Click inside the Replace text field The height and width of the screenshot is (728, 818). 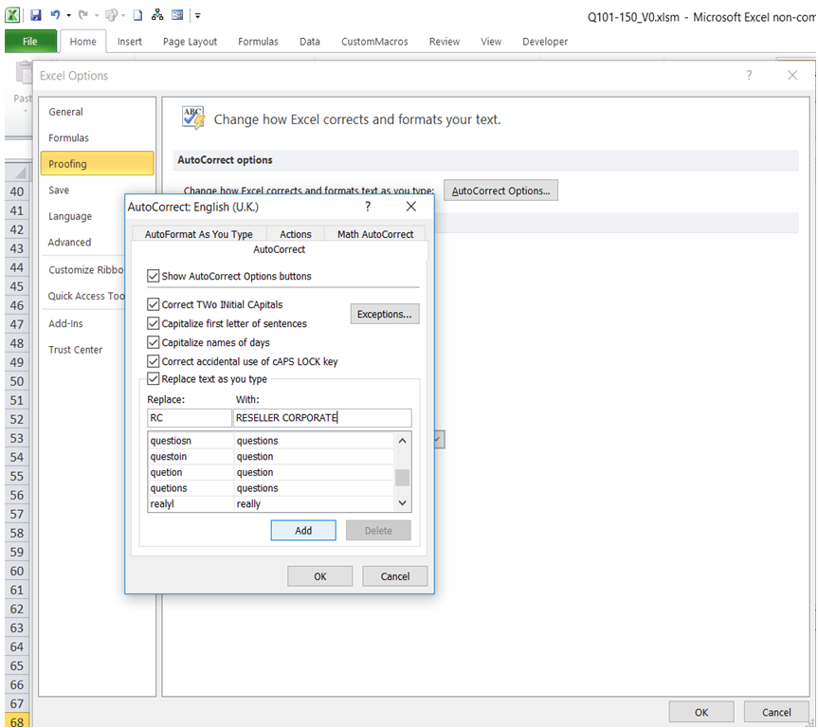click(x=189, y=417)
